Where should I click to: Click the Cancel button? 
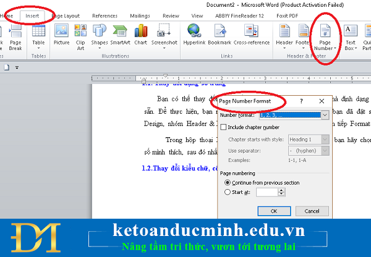pyautogui.click(x=312, y=211)
